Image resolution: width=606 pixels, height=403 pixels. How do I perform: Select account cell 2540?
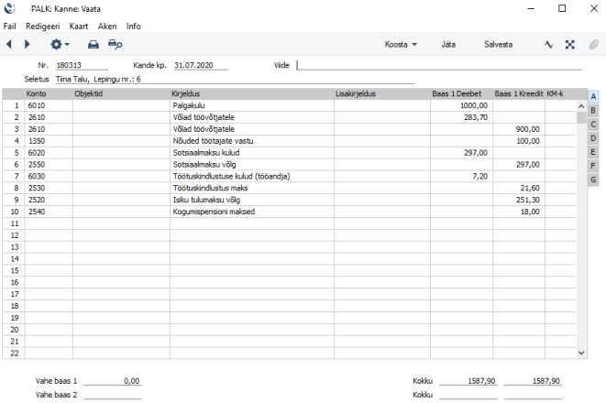point(49,212)
